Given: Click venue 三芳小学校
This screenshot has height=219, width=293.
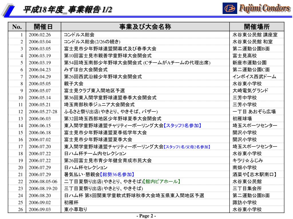Looking at the screenshot, I should pos(245,105).
